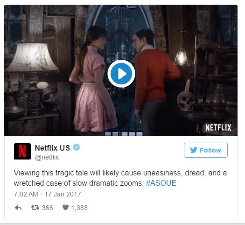Click the Twitter bird icon in Follow
Image resolution: width=245 pixels, height=225 pixels.
click(x=194, y=150)
